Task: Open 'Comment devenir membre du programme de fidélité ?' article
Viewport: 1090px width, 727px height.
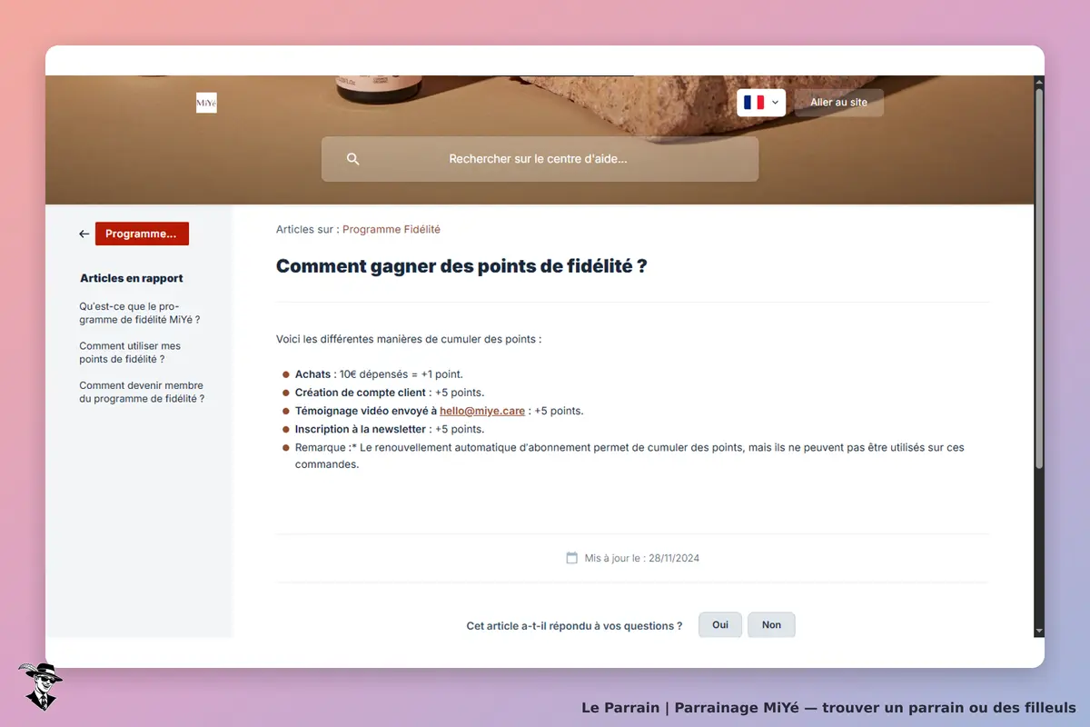Action: coord(142,392)
